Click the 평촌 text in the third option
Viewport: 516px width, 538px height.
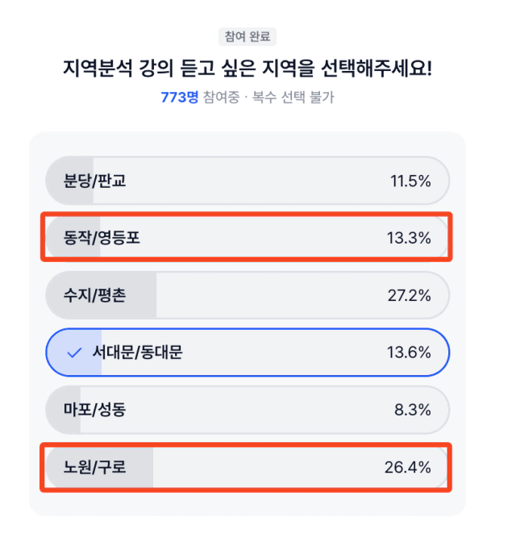pyautogui.click(x=112, y=295)
